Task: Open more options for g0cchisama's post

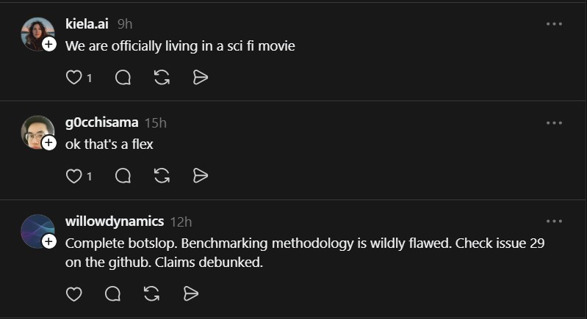Action: [x=554, y=122]
